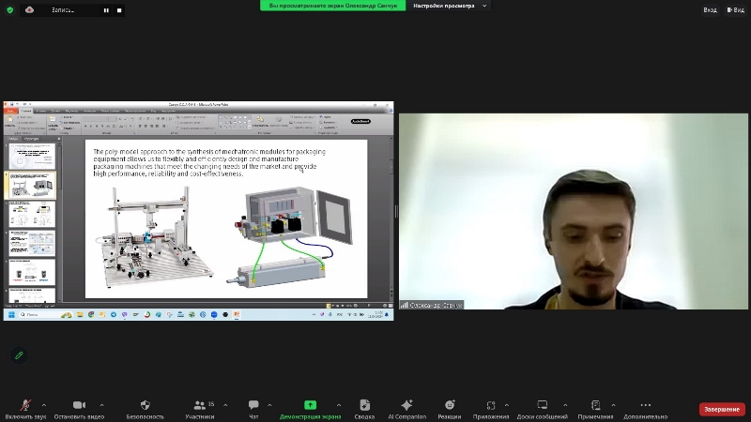Open the meeting Summary icon

(x=364, y=406)
